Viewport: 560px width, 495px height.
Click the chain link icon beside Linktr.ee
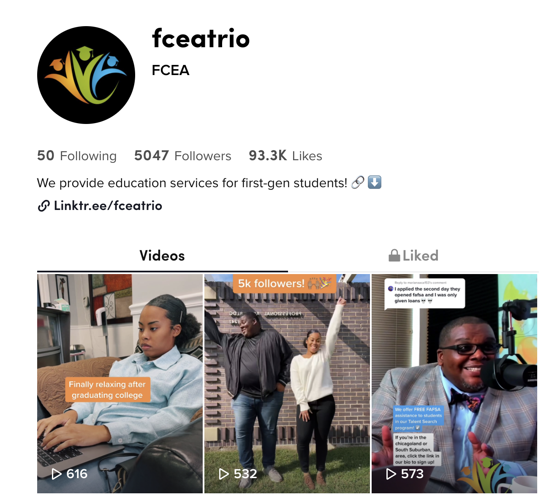(44, 206)
